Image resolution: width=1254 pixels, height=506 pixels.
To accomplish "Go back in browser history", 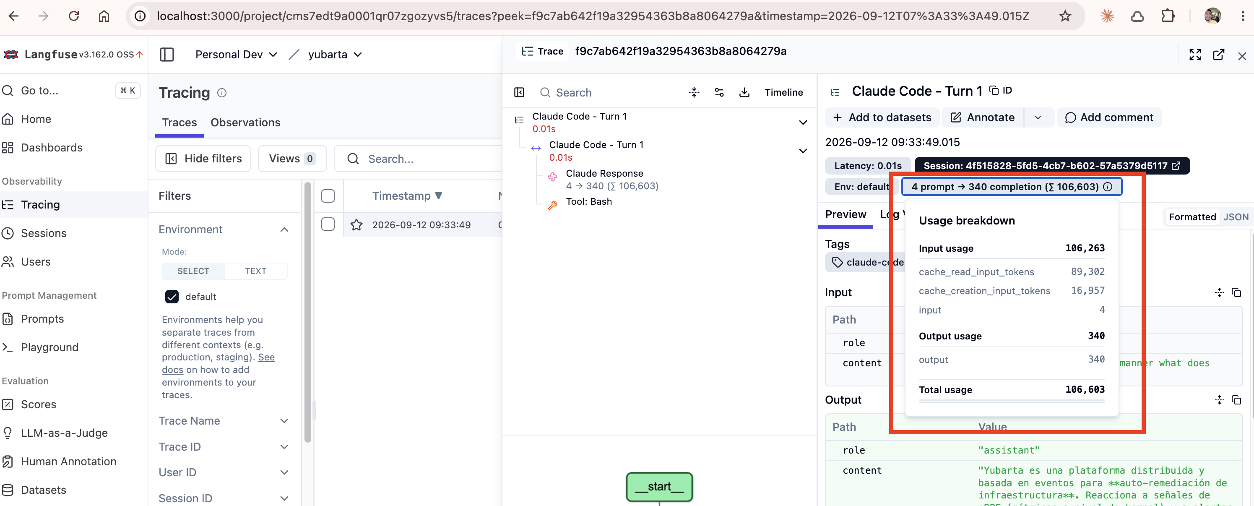I will click(13, 16).
